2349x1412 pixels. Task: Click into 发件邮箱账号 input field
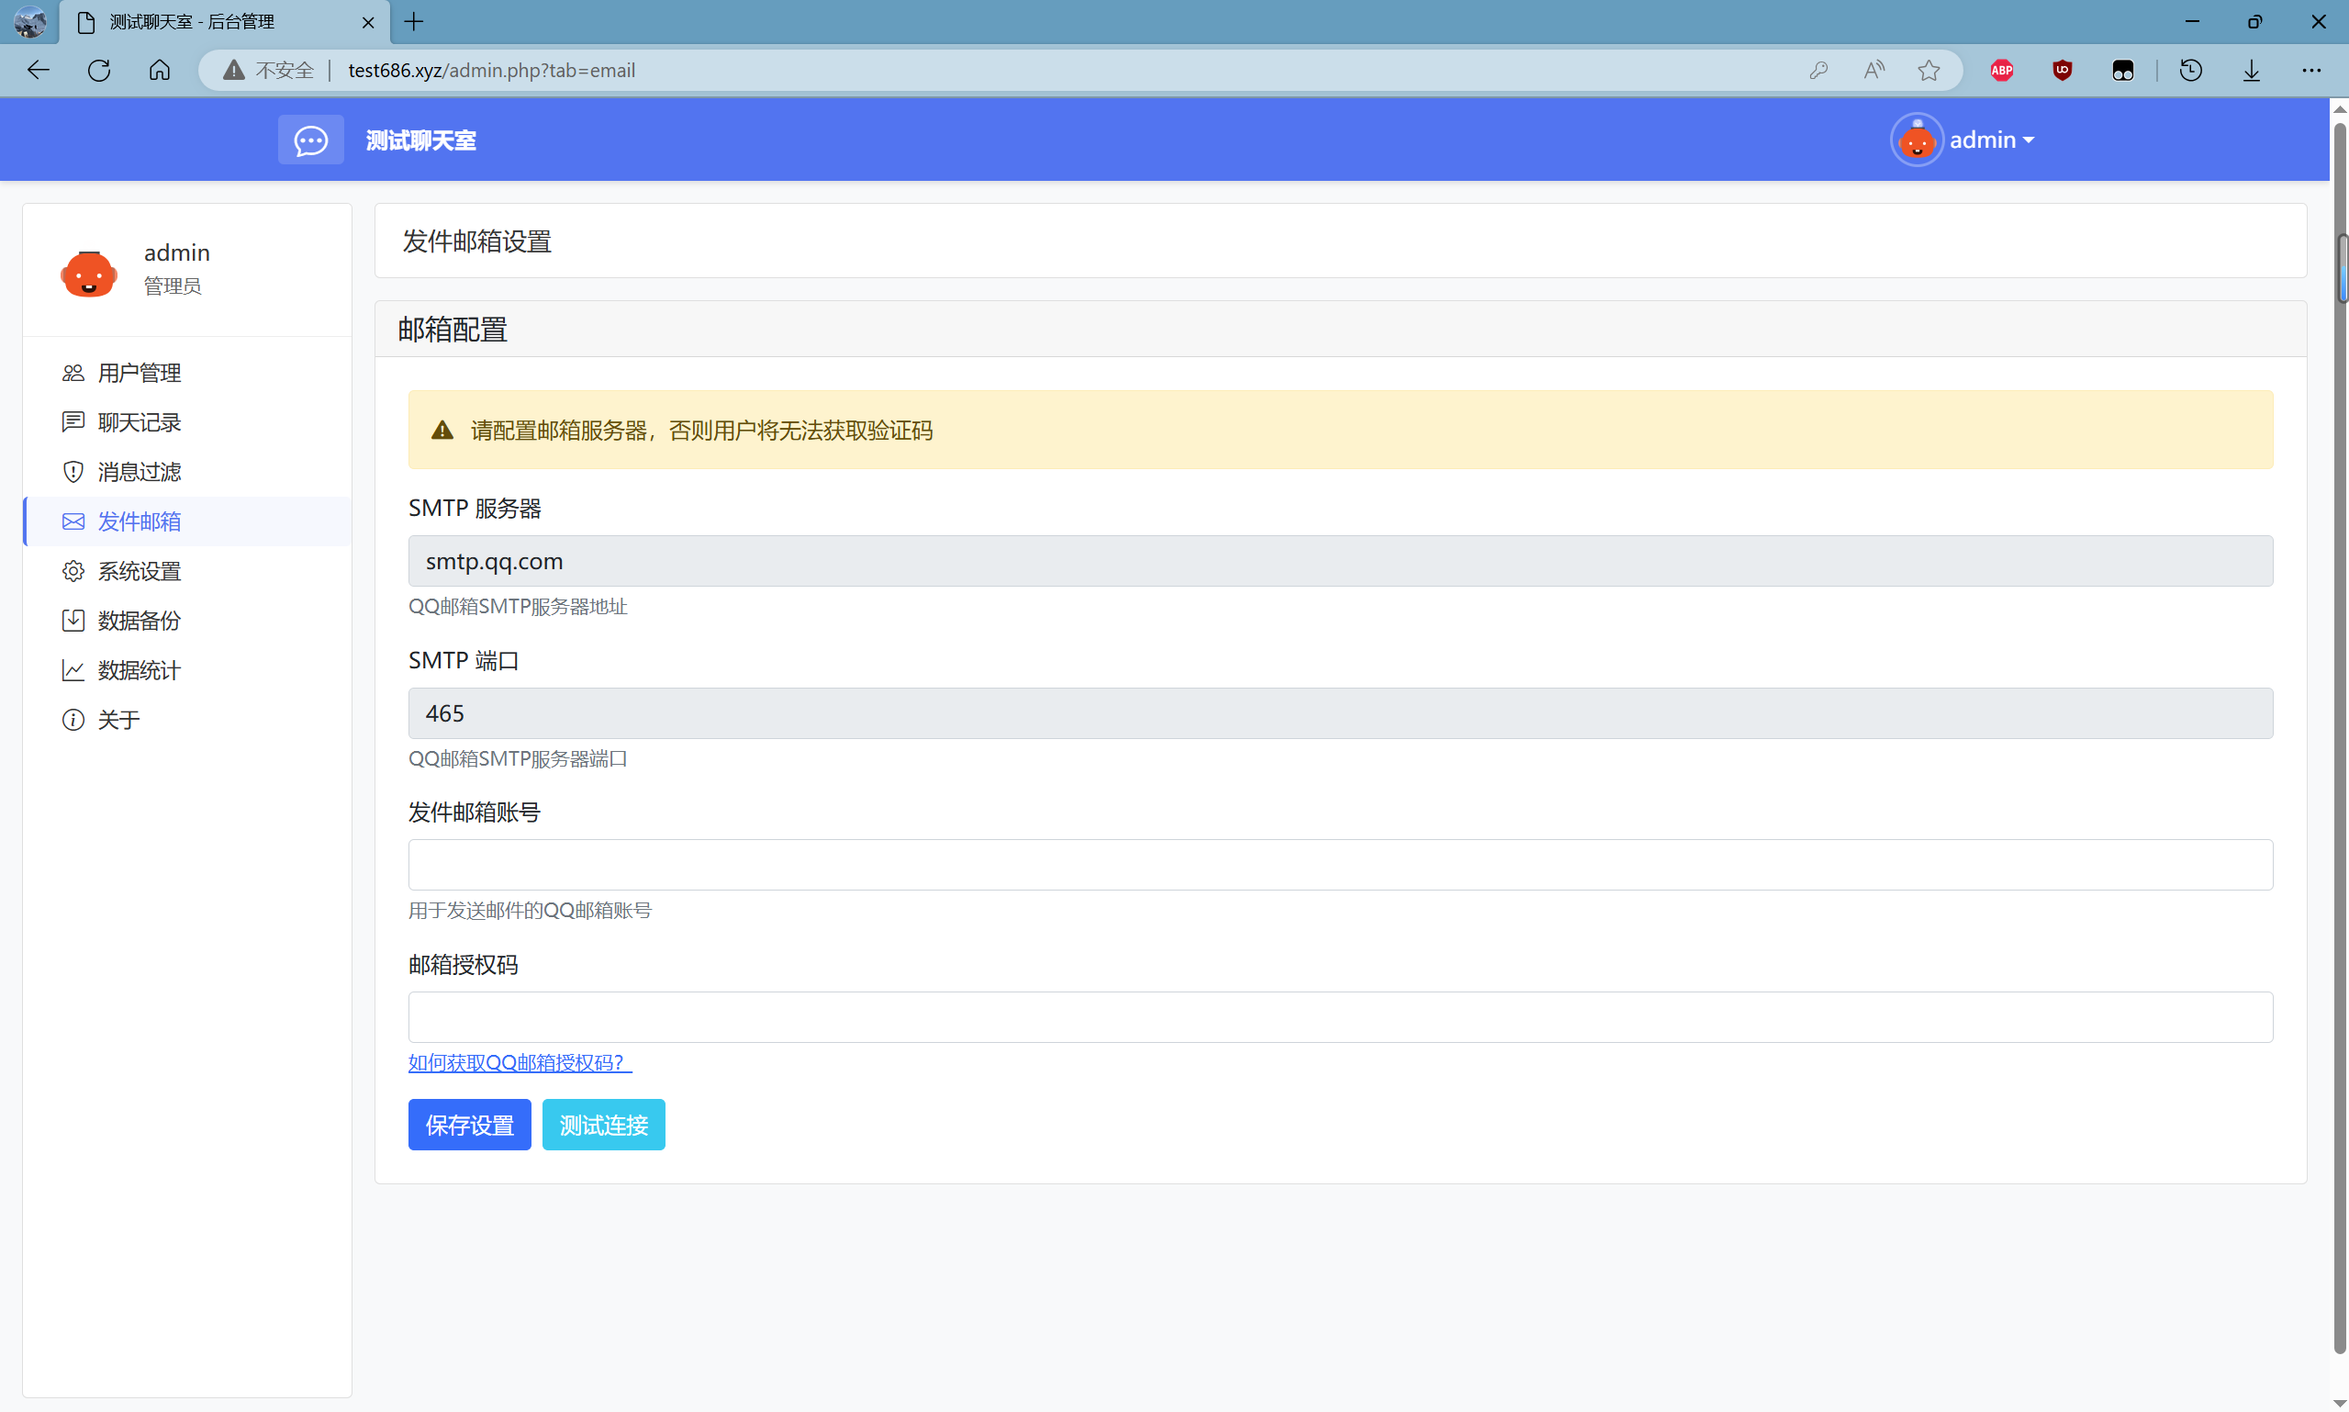1339,865
